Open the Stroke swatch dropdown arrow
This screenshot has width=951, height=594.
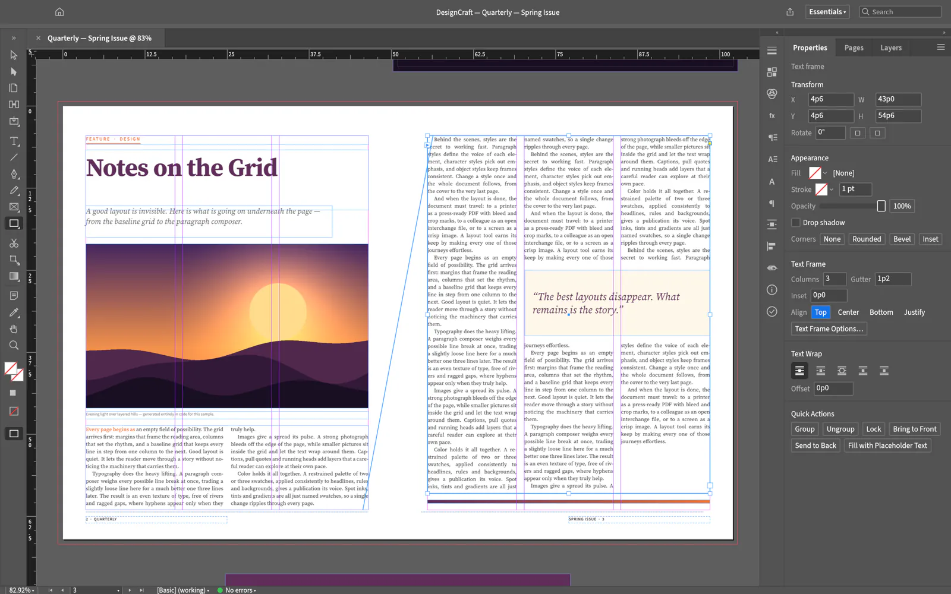coord(831,189)
